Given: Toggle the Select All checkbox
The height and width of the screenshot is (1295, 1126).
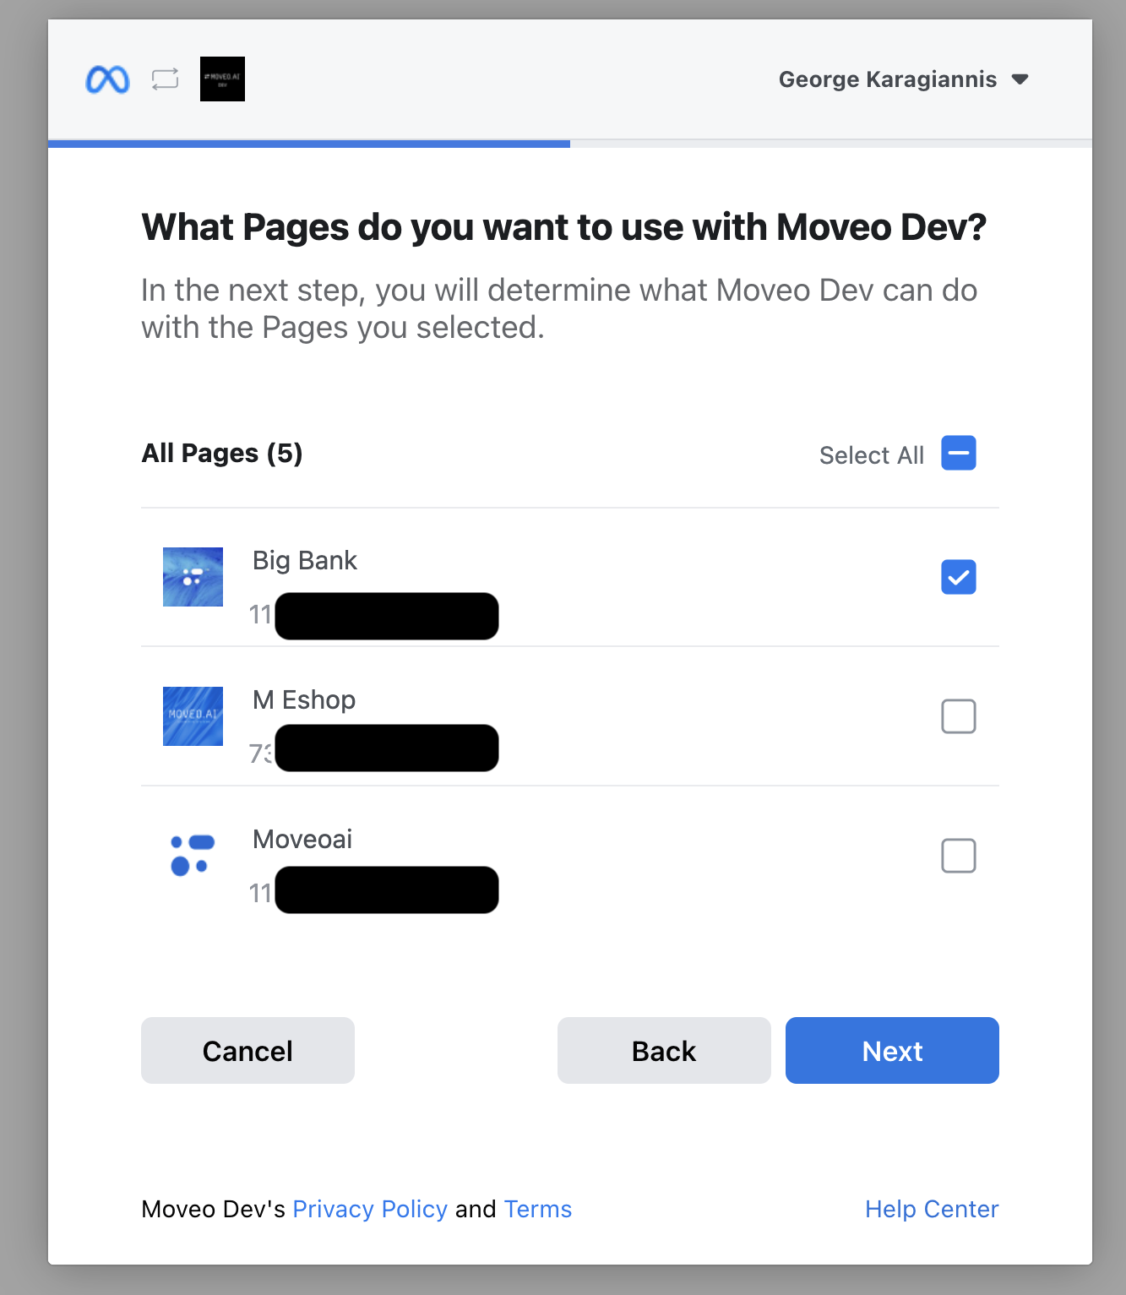Looking at the screenshot, I should pyautogui.click(x=958, y=454).
